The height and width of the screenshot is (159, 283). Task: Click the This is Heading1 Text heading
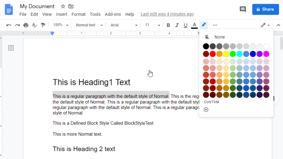[91, 82]
